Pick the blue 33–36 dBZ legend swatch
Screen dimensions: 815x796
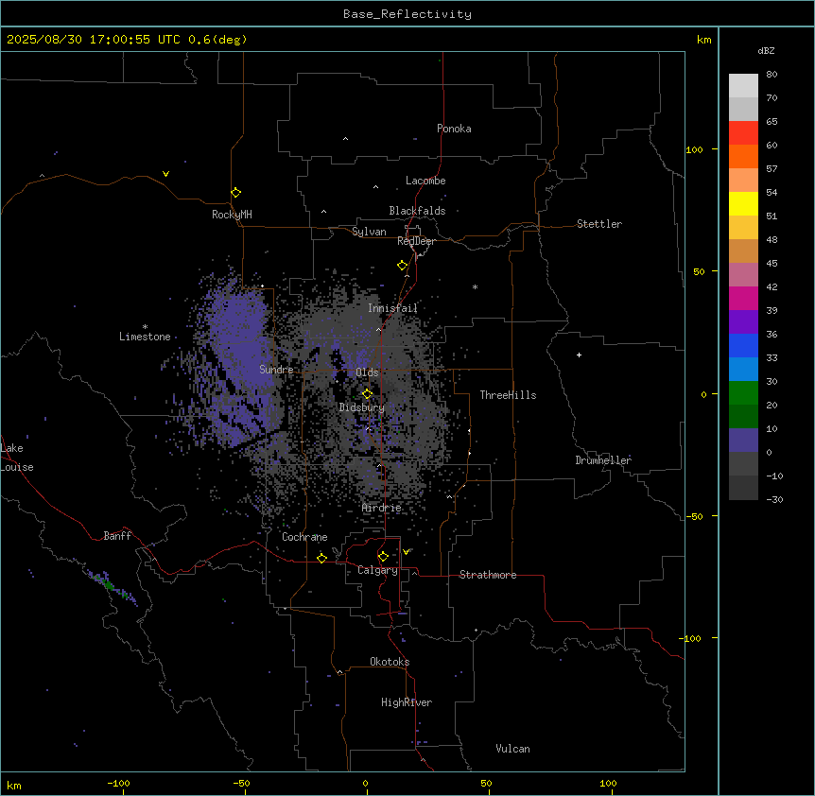click(x=743, y=345)
